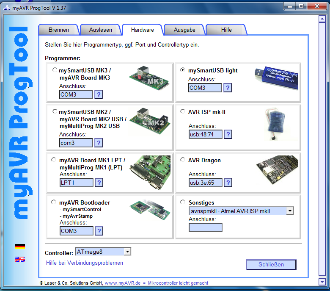Open port help for MK1 LPT board

[x=99, y=183]
